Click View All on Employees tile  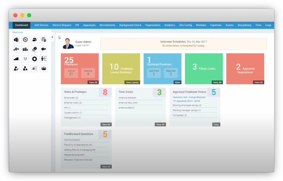93,82
